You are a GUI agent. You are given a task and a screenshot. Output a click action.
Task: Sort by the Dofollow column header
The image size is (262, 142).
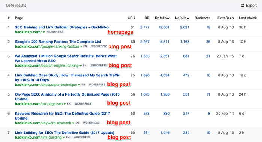162,18
